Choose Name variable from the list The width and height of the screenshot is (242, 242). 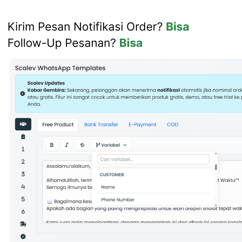[108, 187]
